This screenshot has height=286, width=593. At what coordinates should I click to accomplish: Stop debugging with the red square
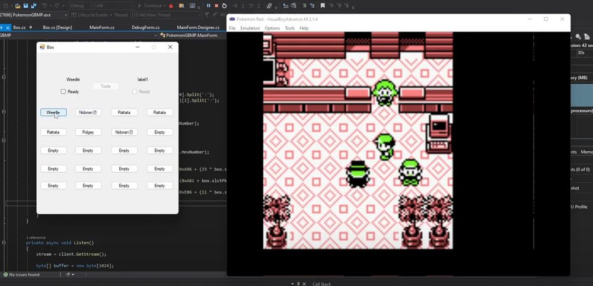coord(216,6)
